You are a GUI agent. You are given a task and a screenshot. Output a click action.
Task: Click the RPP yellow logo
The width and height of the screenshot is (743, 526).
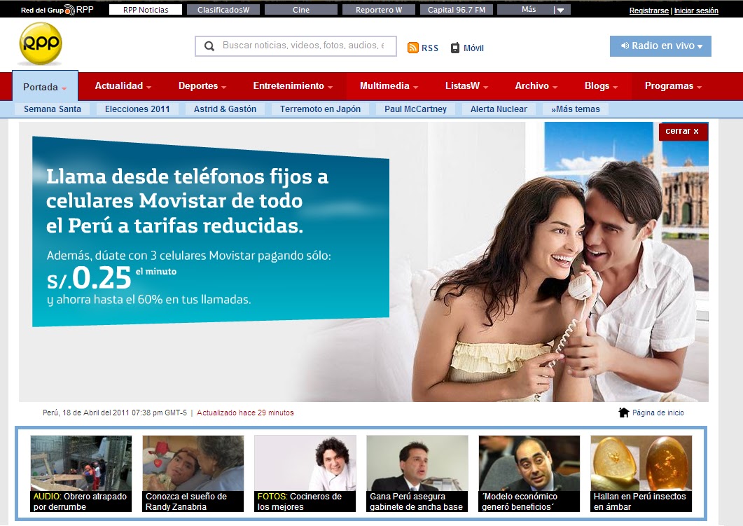tap(41, 43)
